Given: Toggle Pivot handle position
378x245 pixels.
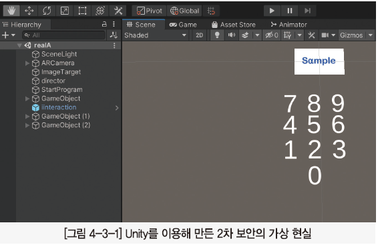Looking at the screenshot, I should (x=149, y=11).
